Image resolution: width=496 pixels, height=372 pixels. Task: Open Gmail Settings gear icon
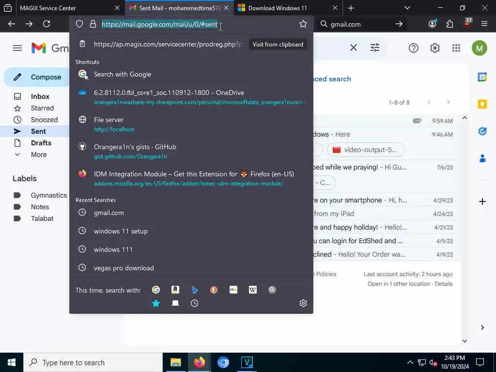[434, 48]
